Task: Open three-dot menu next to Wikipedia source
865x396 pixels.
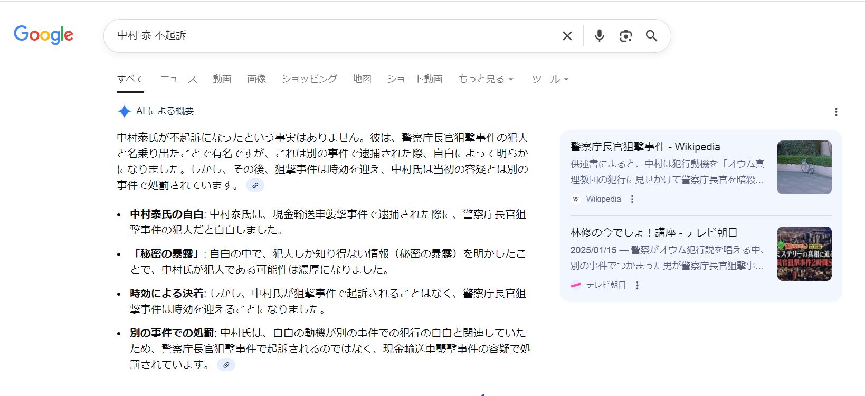Action: (x=632, y=199)
